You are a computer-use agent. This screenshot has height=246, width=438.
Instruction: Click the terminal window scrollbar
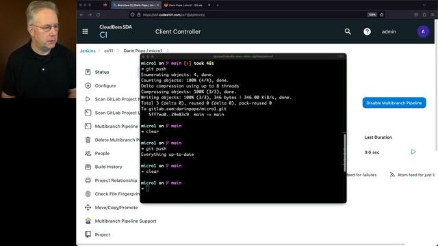pos(345,152)
